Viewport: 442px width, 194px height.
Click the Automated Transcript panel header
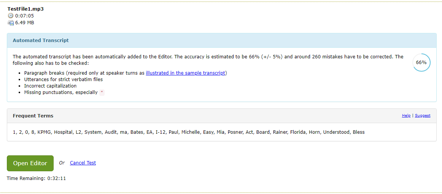tap(221, 41)
